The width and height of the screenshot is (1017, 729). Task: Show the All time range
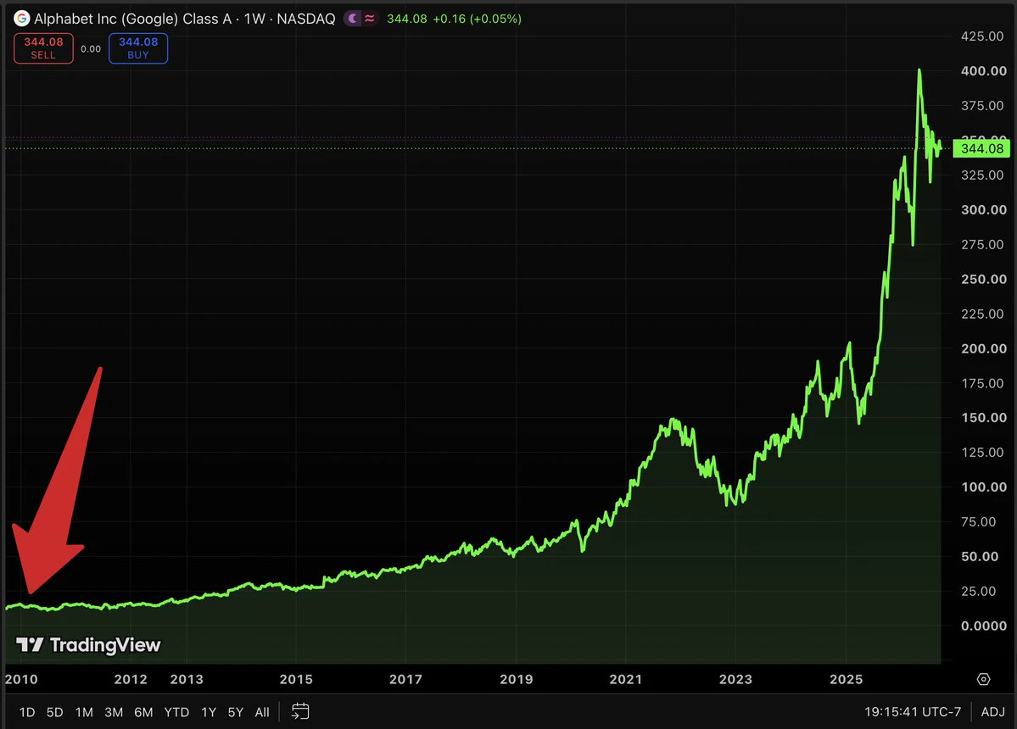pos(262,712)
